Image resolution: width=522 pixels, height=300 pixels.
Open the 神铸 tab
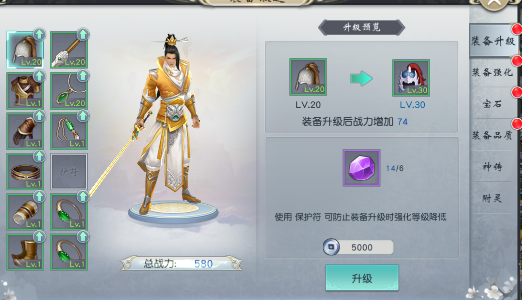(x=493, y=166)
